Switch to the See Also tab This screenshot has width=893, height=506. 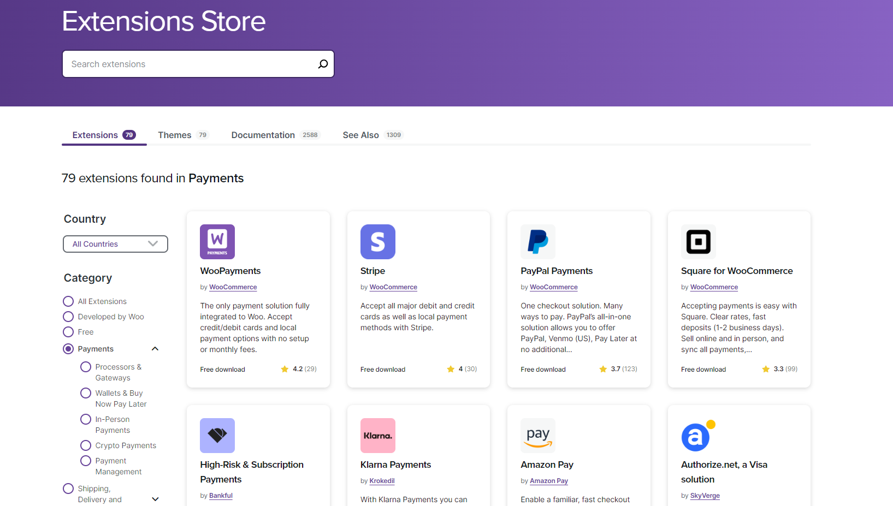[372, 135]
